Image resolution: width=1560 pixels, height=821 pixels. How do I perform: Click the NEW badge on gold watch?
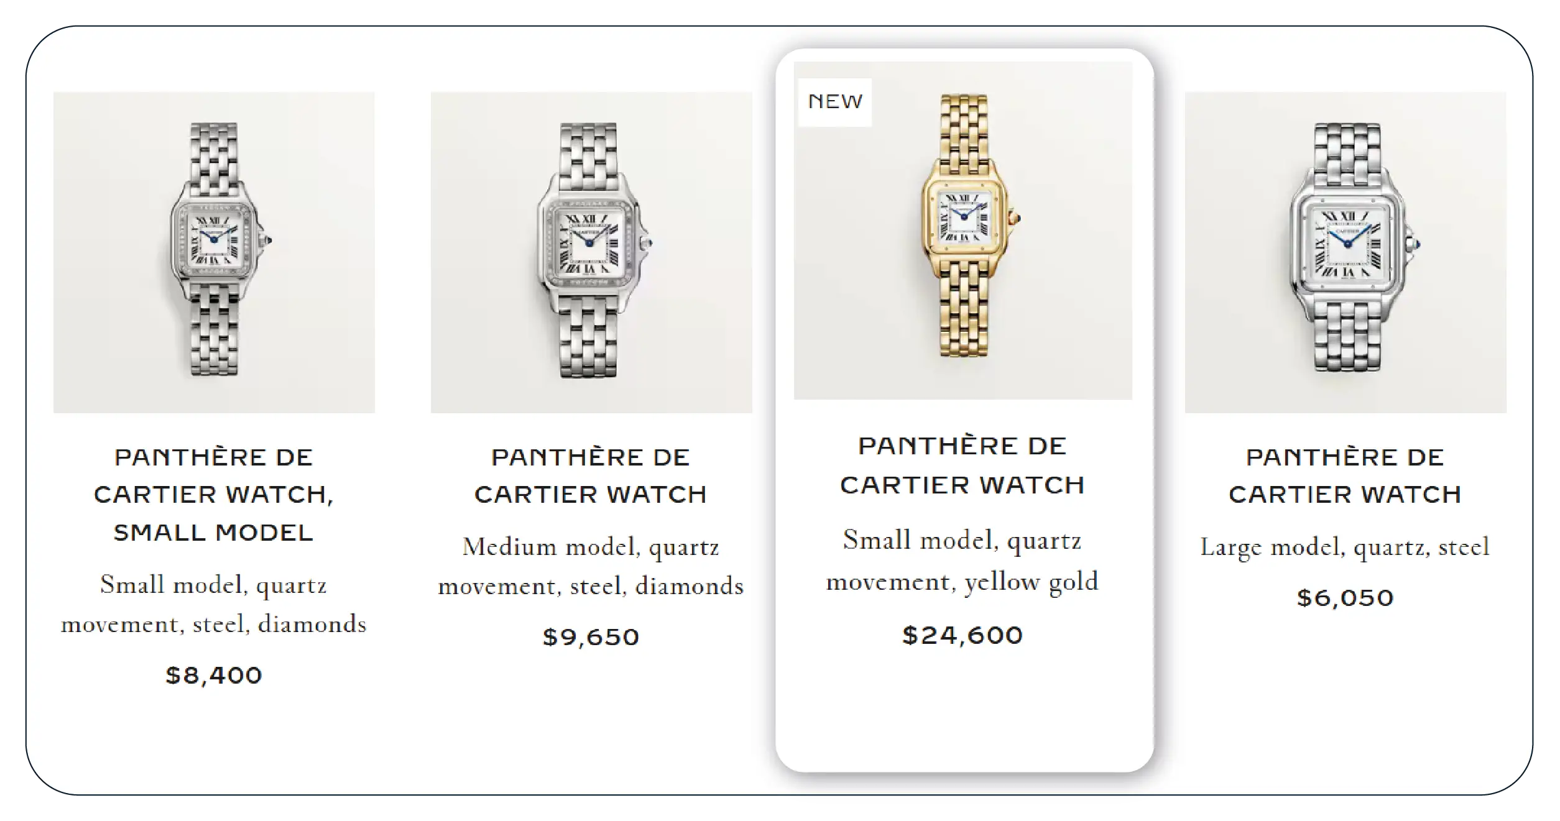click(835, 102)
